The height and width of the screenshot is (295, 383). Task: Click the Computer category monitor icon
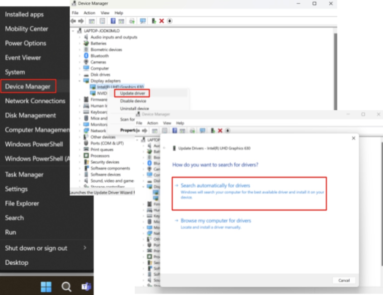pyautogui.click(x=86, y=68)
